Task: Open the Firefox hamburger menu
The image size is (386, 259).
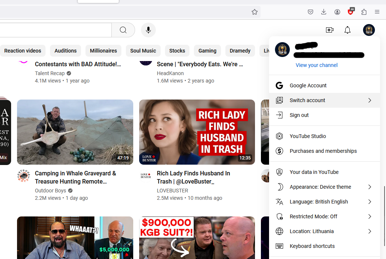Action: [x=377, y=11]
